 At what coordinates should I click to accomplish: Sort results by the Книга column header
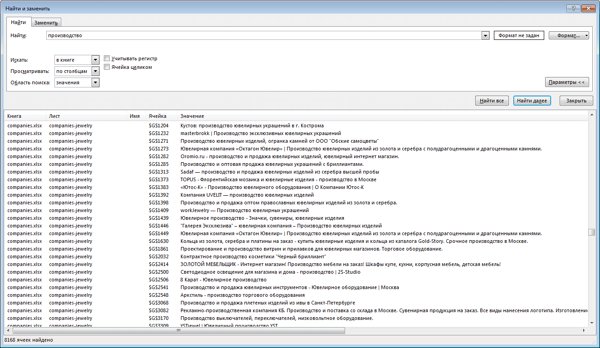tap(25, 116)
